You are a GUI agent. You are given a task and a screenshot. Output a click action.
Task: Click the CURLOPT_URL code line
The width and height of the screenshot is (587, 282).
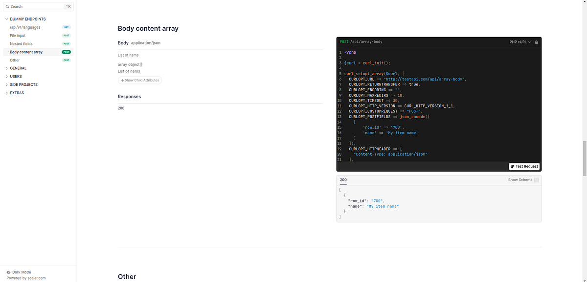[407, 79]
